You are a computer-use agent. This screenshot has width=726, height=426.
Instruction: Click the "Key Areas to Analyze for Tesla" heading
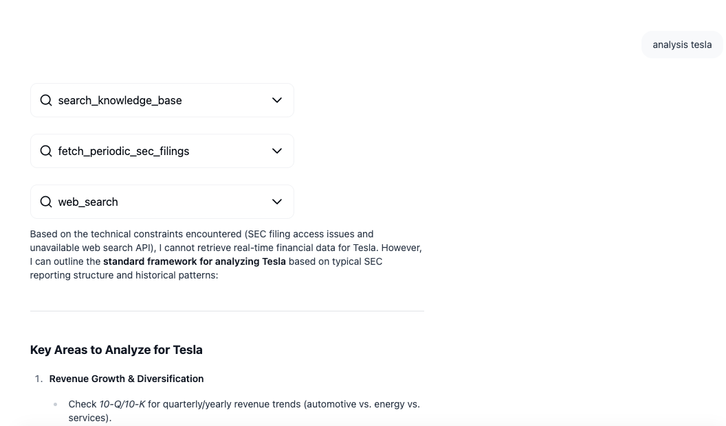tap(116, 350)
